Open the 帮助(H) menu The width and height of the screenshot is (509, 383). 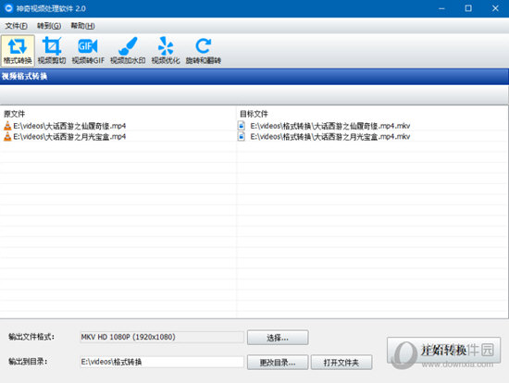point(82,26)
